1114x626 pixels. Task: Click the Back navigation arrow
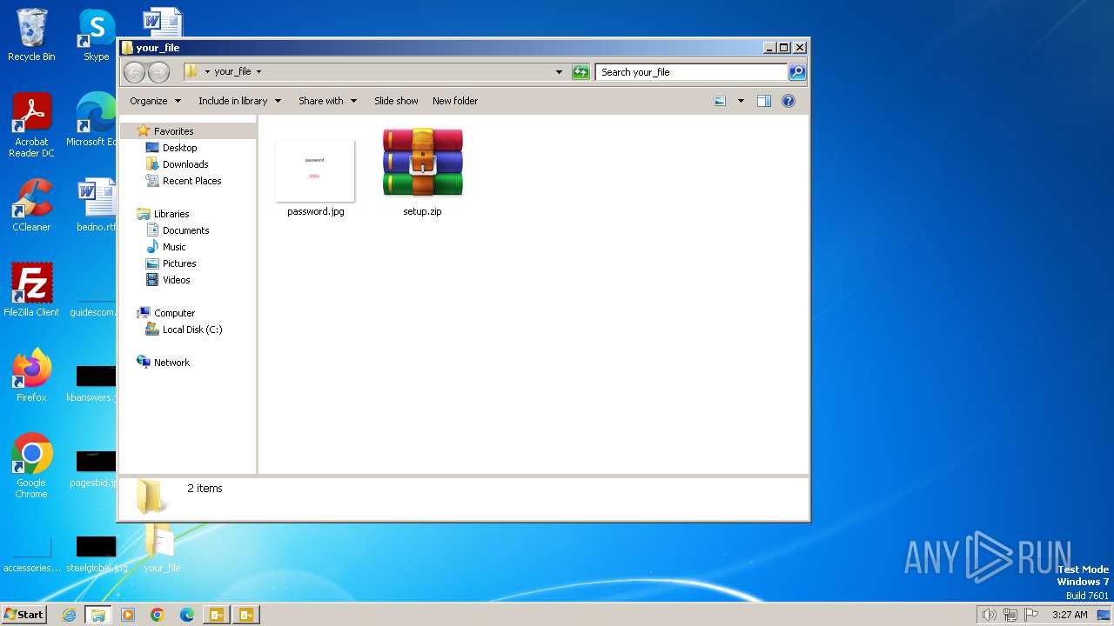tap(134, 72)
